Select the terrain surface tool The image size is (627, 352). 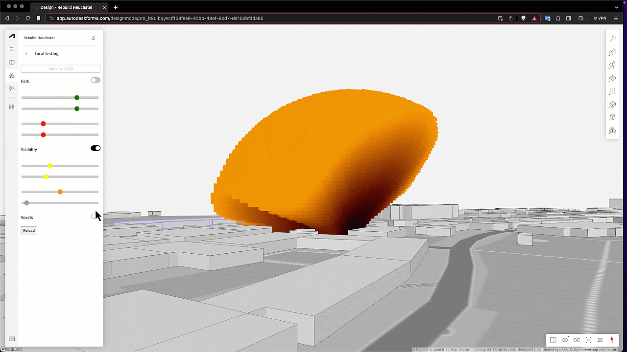pos(612,78)
